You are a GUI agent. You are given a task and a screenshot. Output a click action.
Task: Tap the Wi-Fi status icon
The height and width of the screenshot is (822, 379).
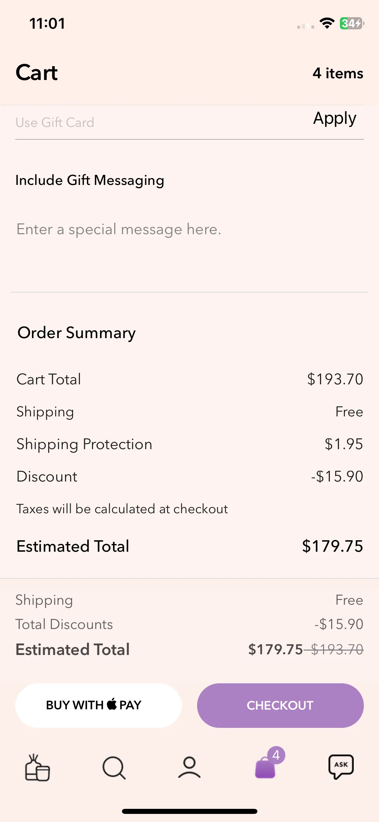327,23
